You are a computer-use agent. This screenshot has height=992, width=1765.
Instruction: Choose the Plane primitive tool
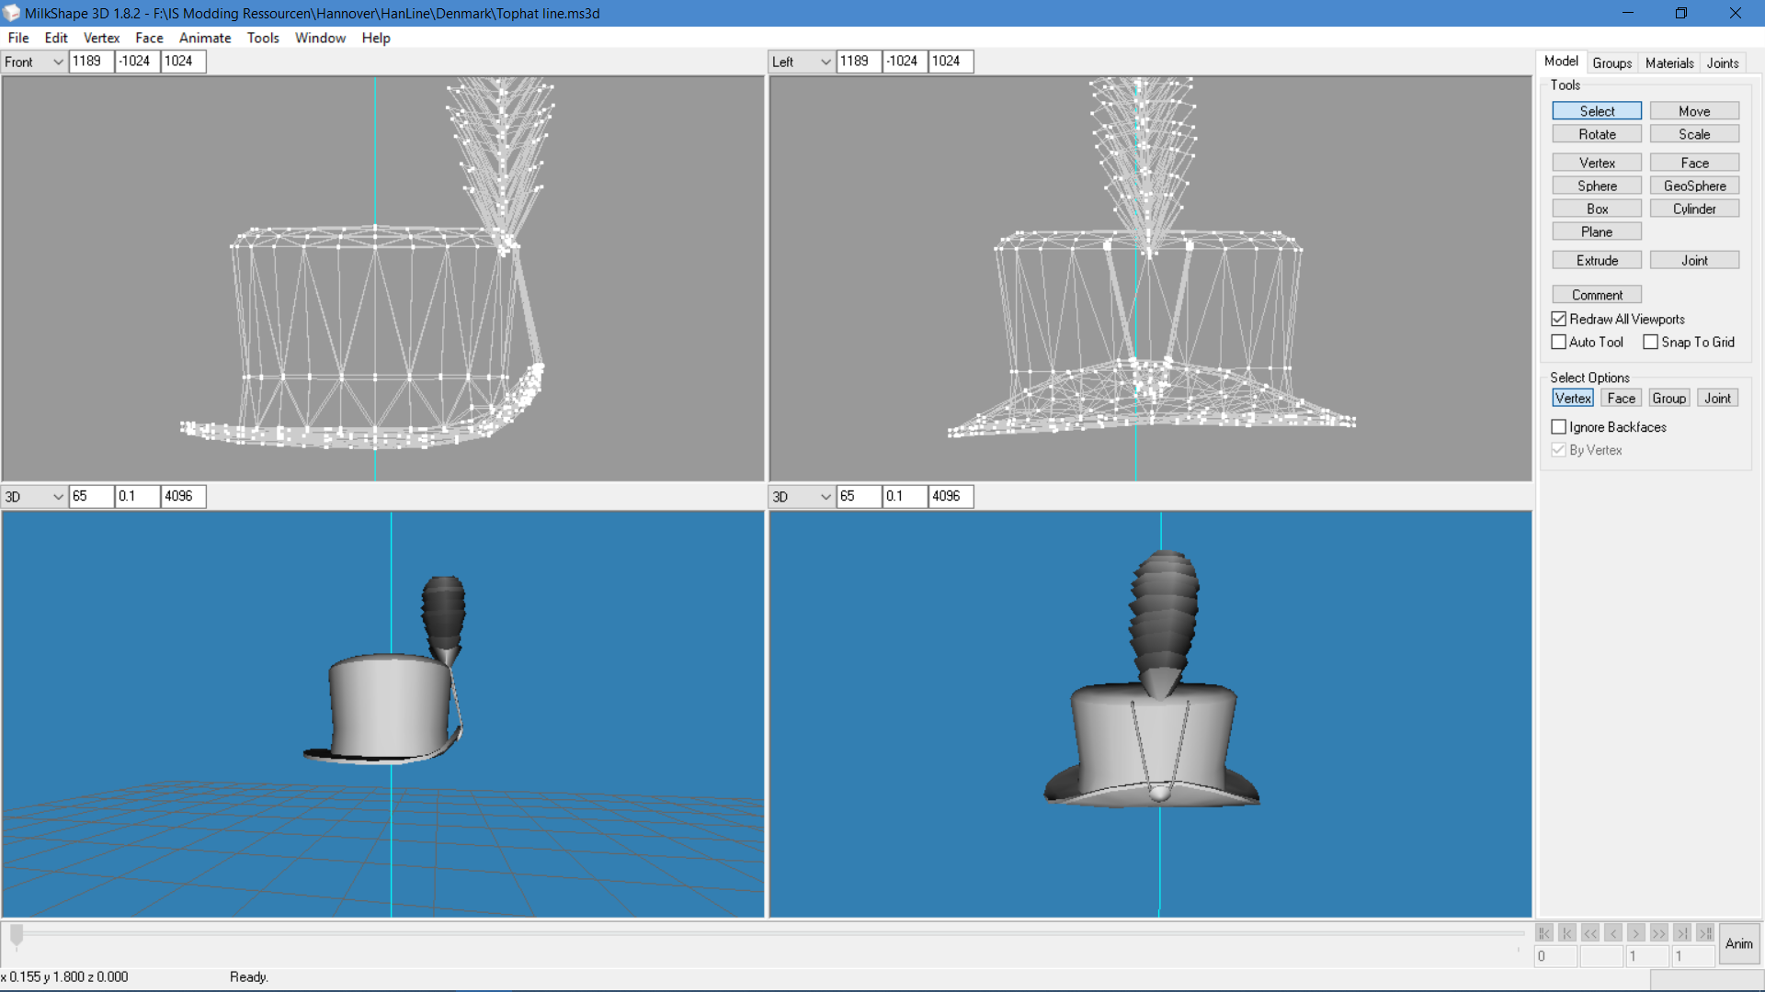(1597, 231)
